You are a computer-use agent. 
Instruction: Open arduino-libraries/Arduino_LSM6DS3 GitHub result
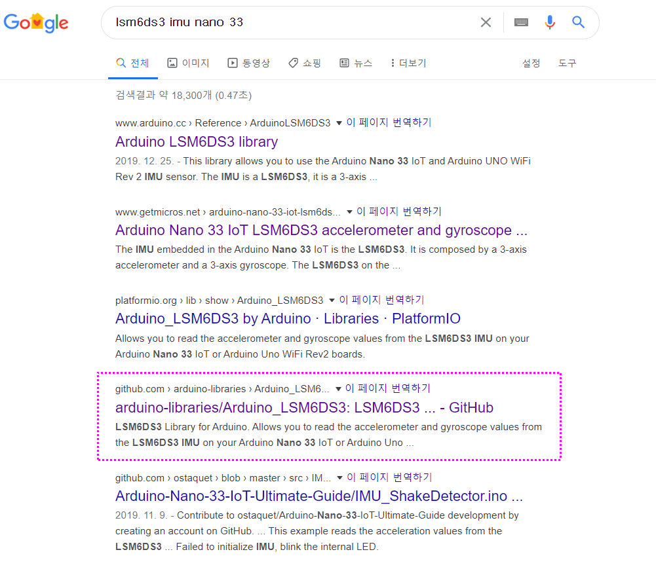pos(304,407)
